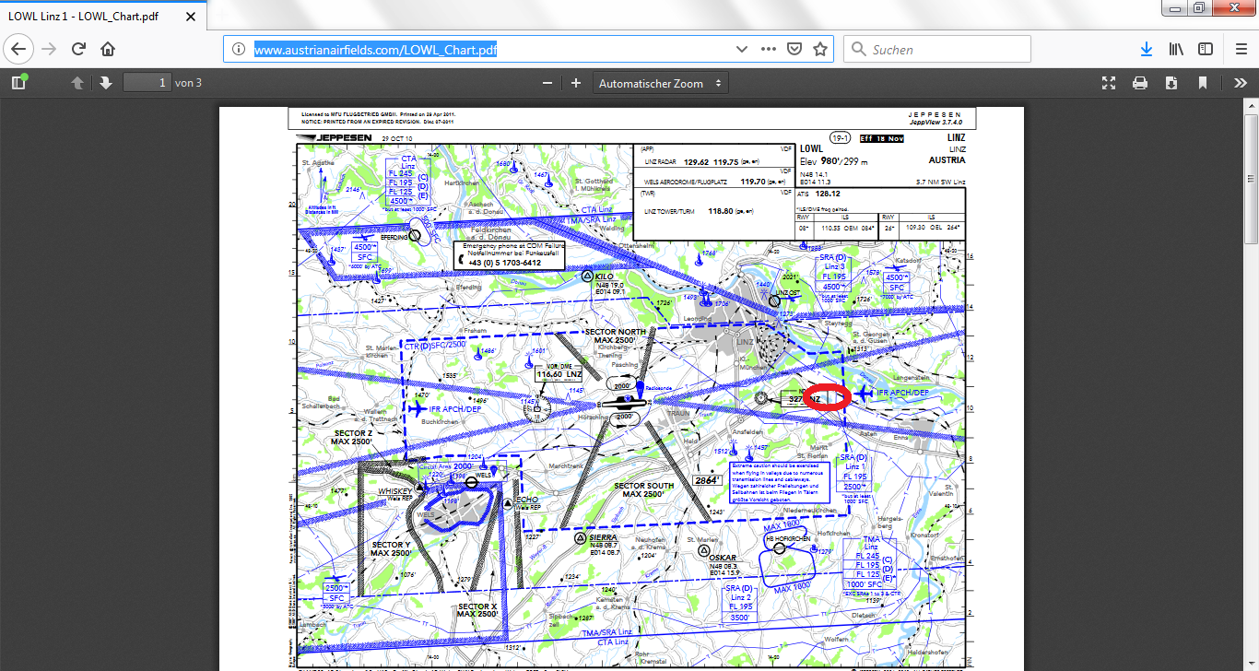
Task: Show site information in the address bar
Action: [x=238, y=49]
